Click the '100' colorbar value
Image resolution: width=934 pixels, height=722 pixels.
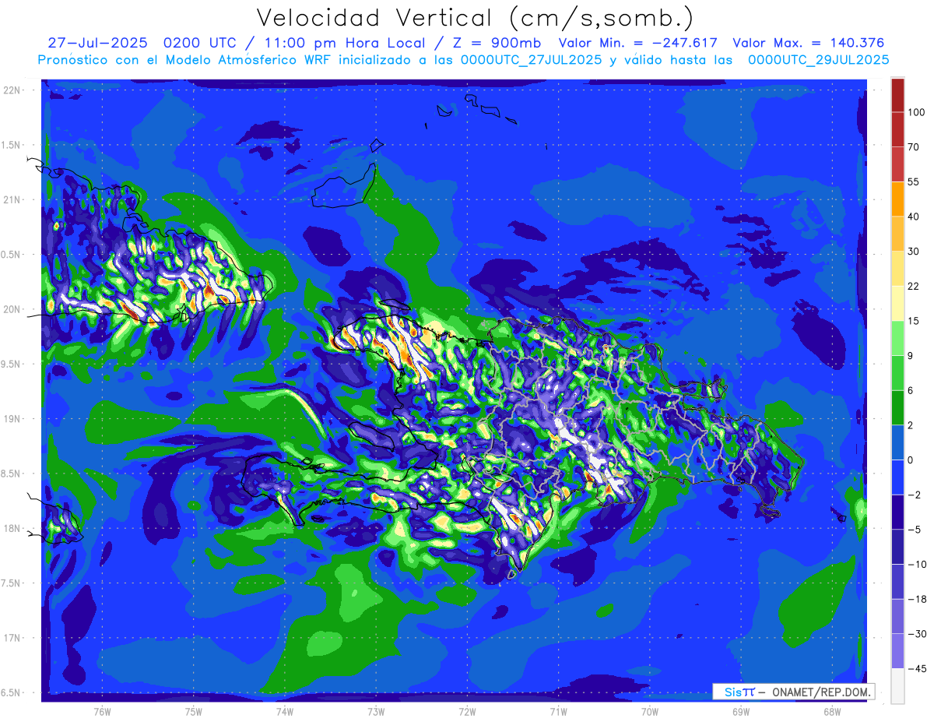[917, 112]
